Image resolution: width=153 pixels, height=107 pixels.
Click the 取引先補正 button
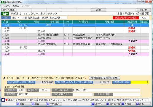pos(9,10)
